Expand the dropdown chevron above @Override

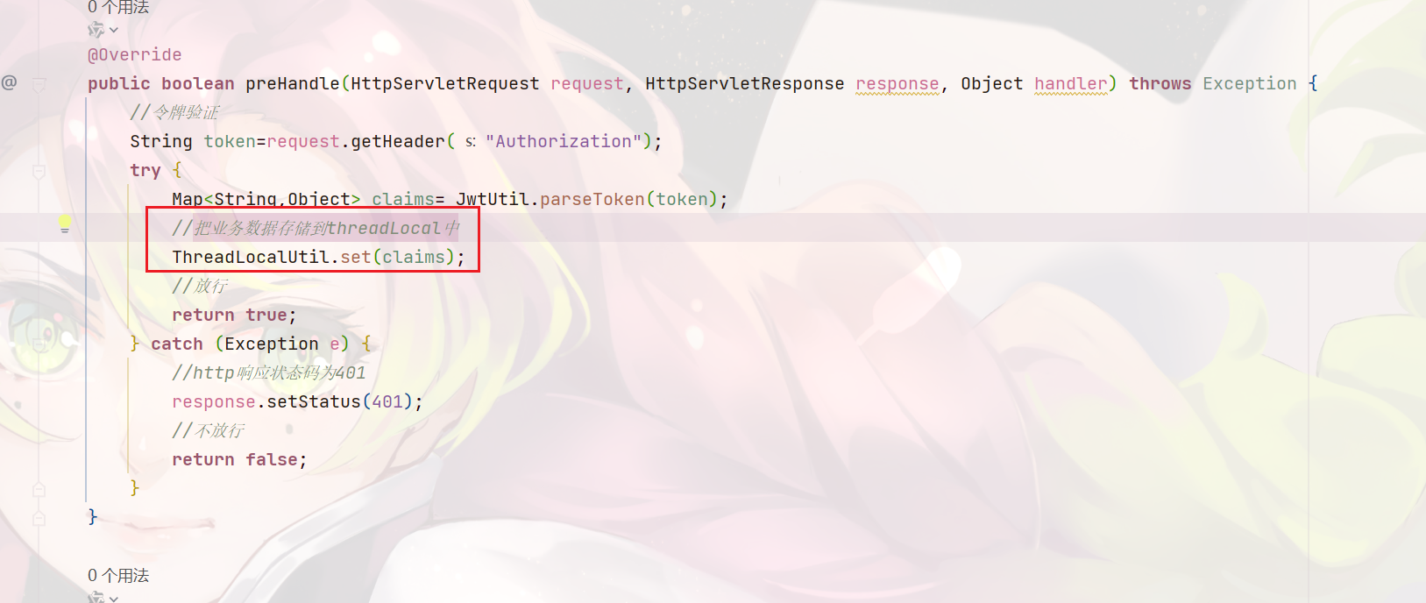click(114, 30)
